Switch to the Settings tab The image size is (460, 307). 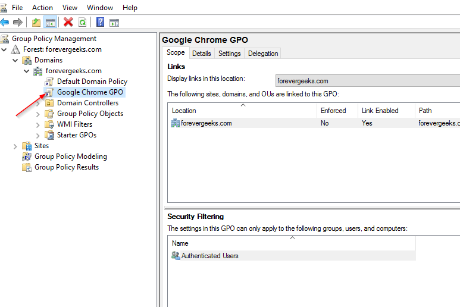(230, 54)
